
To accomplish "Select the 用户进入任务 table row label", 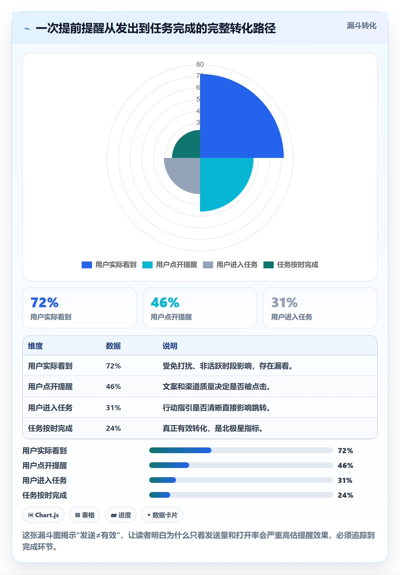I will [50, 408].
